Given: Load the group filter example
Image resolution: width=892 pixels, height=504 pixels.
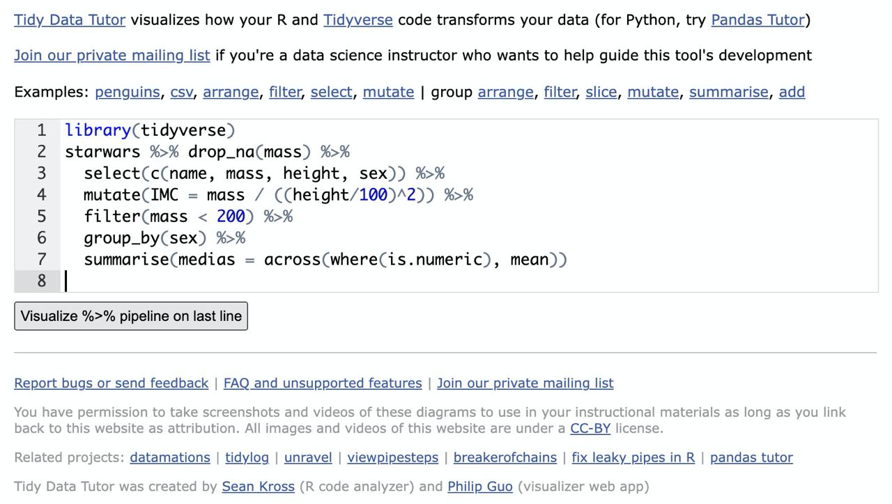Looking at the screenshot, I should [x=560, y=92].
